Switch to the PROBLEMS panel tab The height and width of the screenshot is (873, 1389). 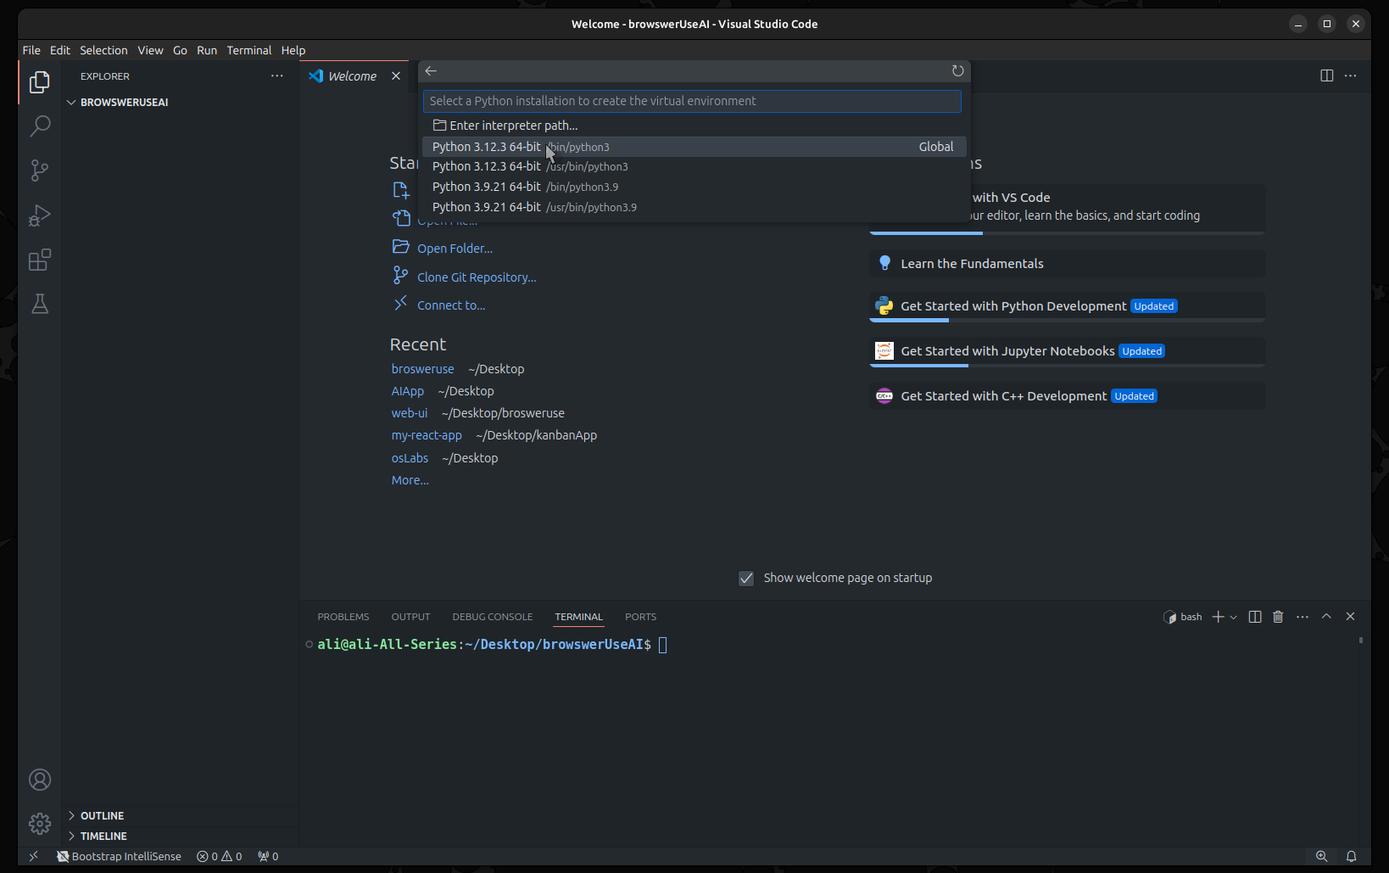343,617
